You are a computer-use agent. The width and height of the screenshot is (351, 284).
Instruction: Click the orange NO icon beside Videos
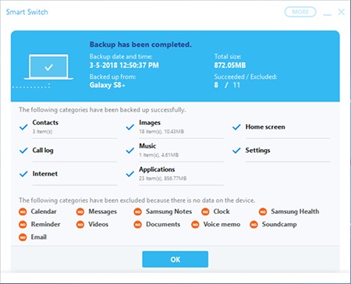click(x=80, y=224)
